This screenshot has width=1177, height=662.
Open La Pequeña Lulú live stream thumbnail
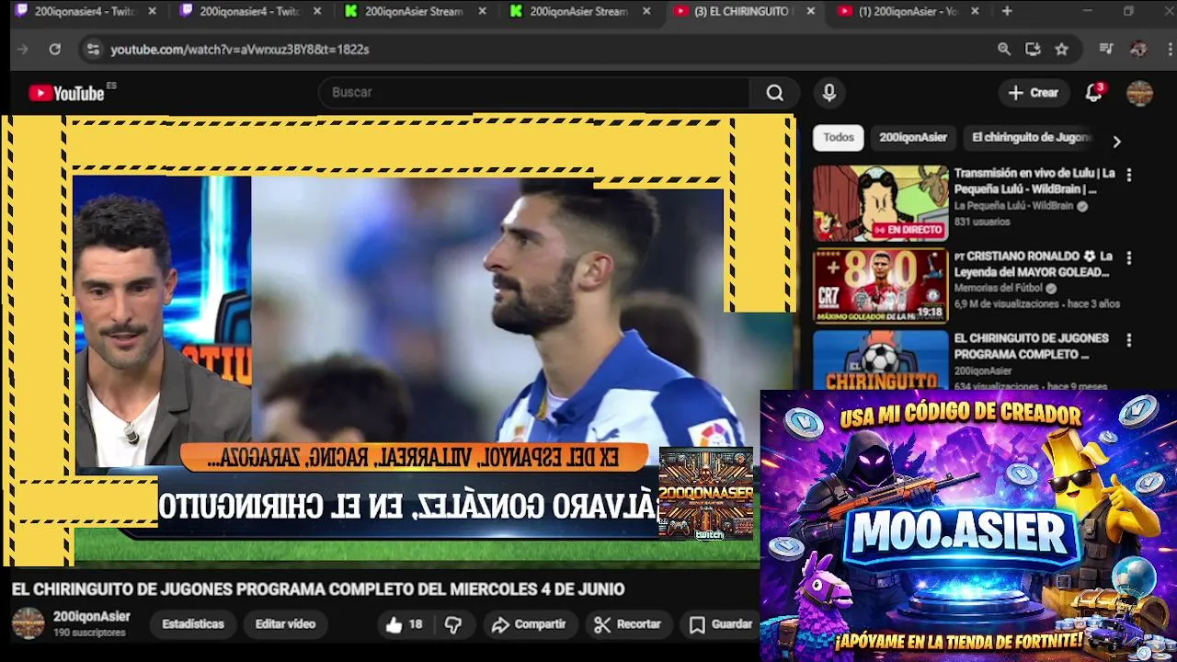(880, 203)
